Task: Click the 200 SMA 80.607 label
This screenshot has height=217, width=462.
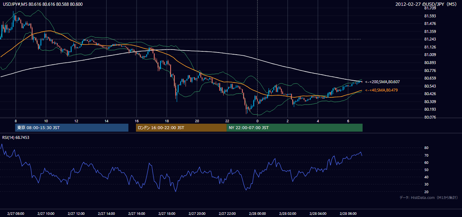Action: [382, 82]
